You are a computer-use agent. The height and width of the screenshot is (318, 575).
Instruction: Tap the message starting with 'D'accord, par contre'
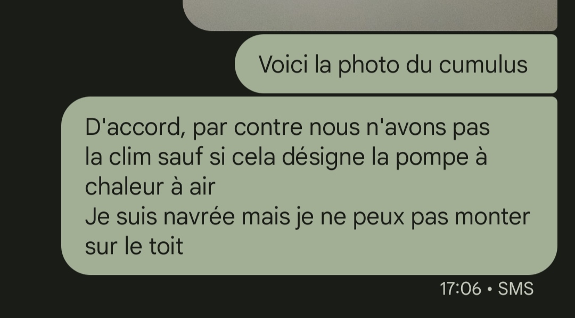(x=309, y=185)
